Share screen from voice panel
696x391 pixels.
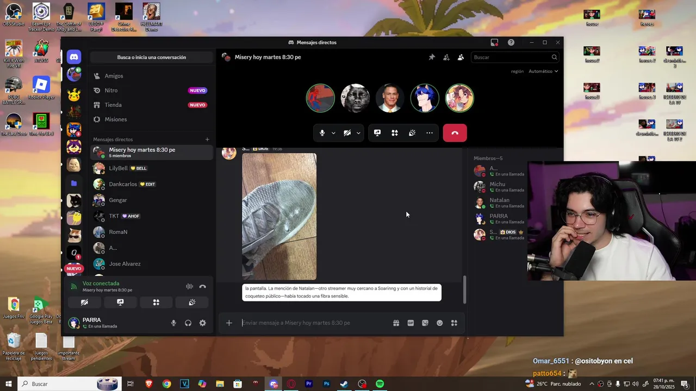point(120,302)
